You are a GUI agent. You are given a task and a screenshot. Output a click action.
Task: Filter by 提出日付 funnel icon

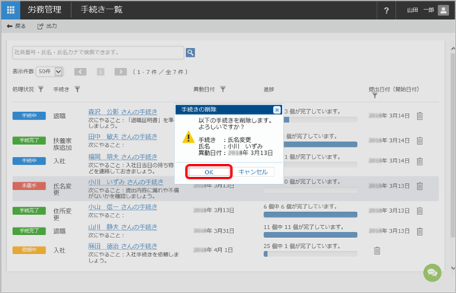click(x=375, y=95)
